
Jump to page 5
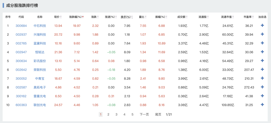click(x=132, y=114)
